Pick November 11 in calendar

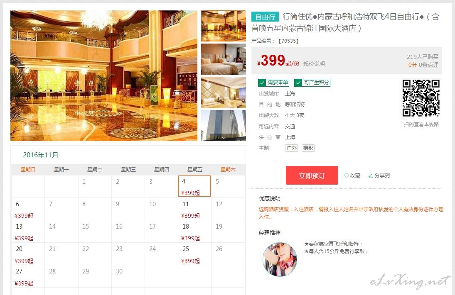(194, 209)
